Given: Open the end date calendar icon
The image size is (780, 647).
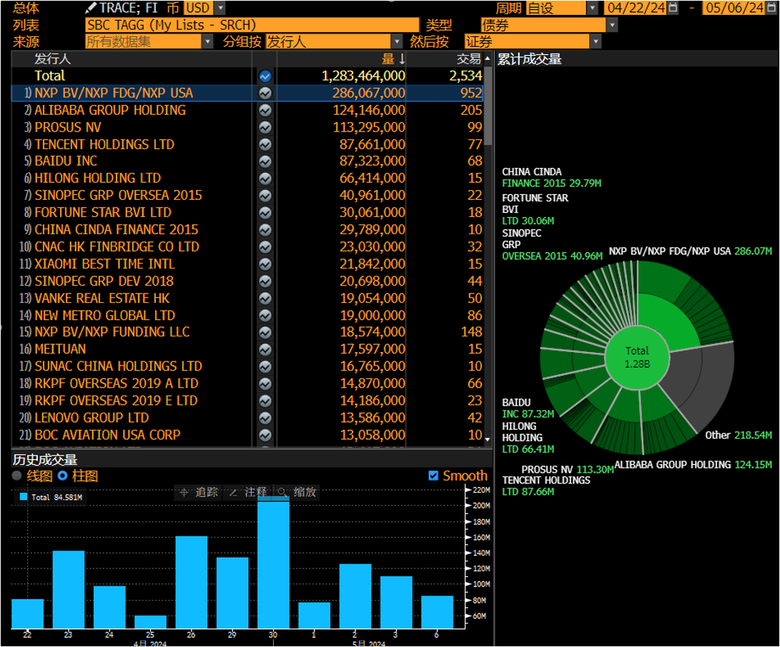Looking at the screenshot, I should [771, 8].
